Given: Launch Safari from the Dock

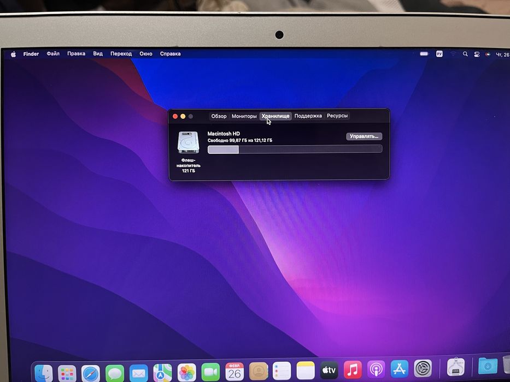Looking at the screenshot, I should (91, 373).
